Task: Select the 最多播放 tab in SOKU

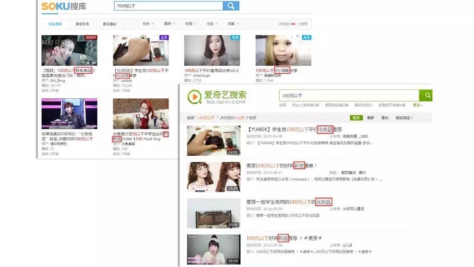Action: (x=109, y=24)
